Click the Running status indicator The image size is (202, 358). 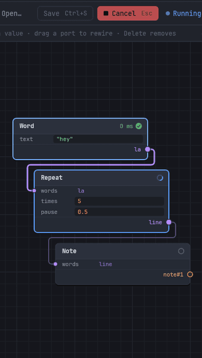coord(184,14)
